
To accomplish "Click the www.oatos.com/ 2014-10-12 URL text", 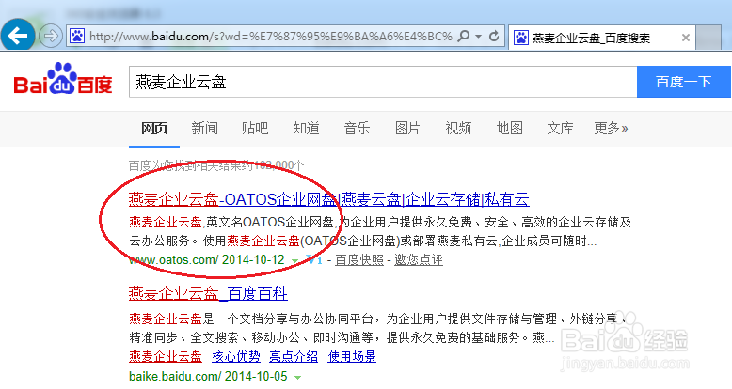I will 207,259.
